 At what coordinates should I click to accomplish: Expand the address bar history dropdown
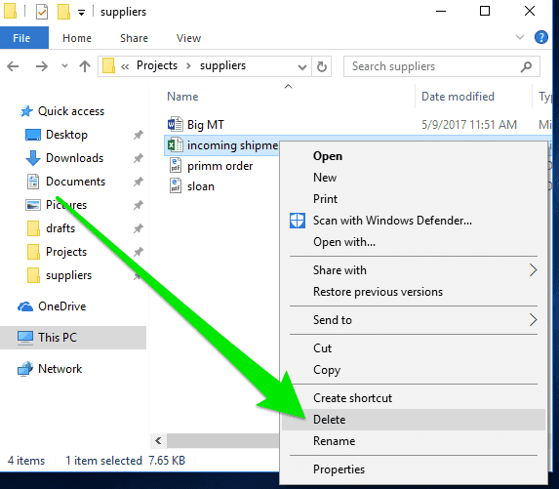(x=302, y=66)
